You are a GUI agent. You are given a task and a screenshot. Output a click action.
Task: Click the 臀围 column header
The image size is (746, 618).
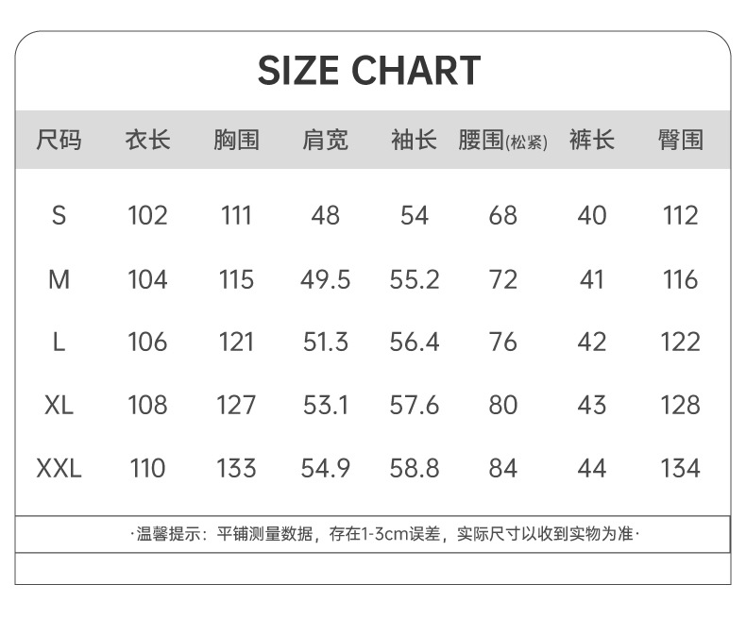[x=681, y=141]
